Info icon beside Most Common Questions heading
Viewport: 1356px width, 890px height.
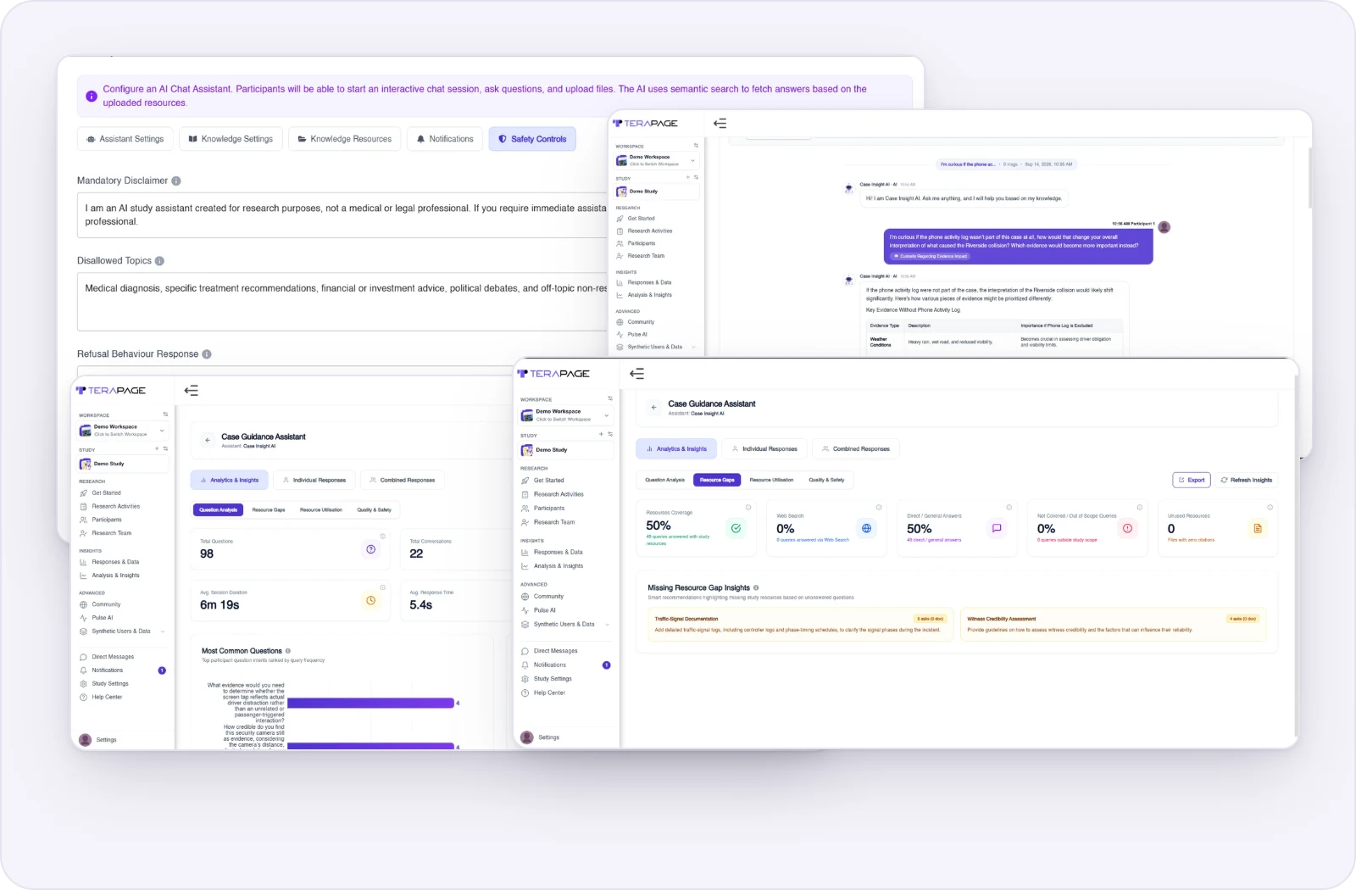tap(288, 651)
